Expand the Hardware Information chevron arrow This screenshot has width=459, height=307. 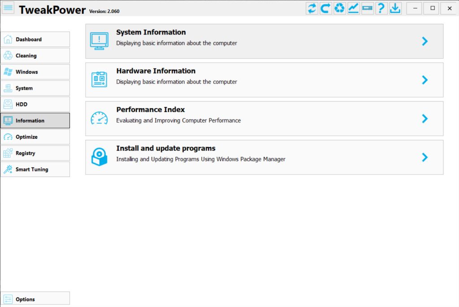pyautogui.click(x=425, y=80)
